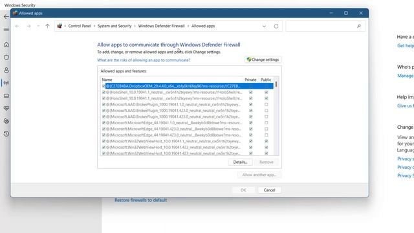Viewport: 414px width, 233px height.
Task: Open Firewall & network protection sidebar icon
Action: 6,83
